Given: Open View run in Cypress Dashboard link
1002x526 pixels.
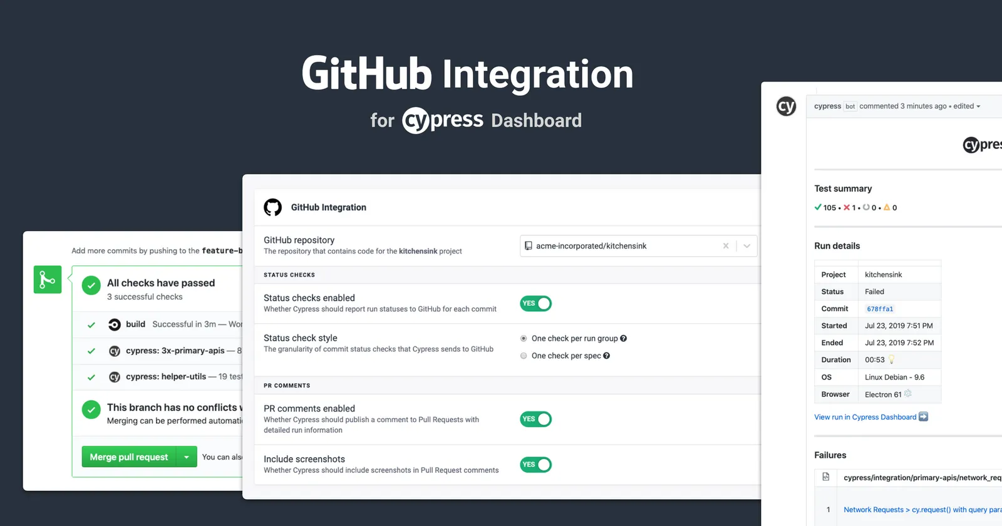Looking at the screenshot, I should point(865,417).
